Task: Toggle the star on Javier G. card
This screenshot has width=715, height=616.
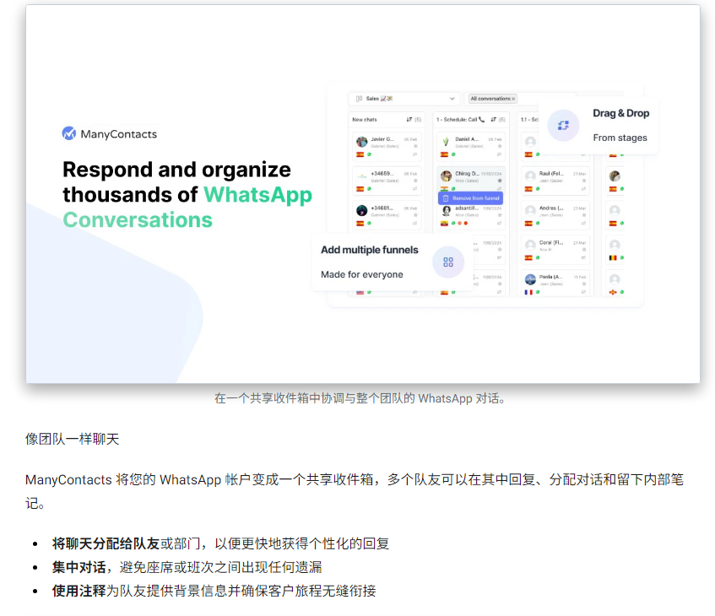Action: coord(414,146)
